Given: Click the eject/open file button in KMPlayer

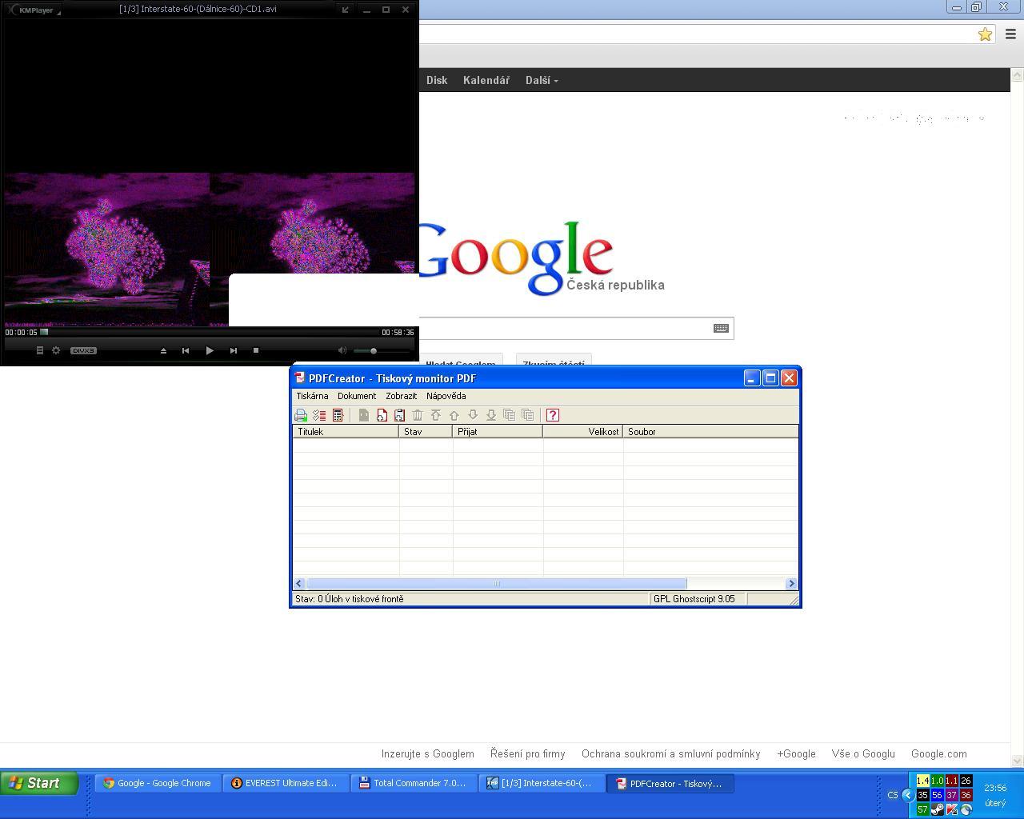Looking at the screenshot, I should point(163,350).
